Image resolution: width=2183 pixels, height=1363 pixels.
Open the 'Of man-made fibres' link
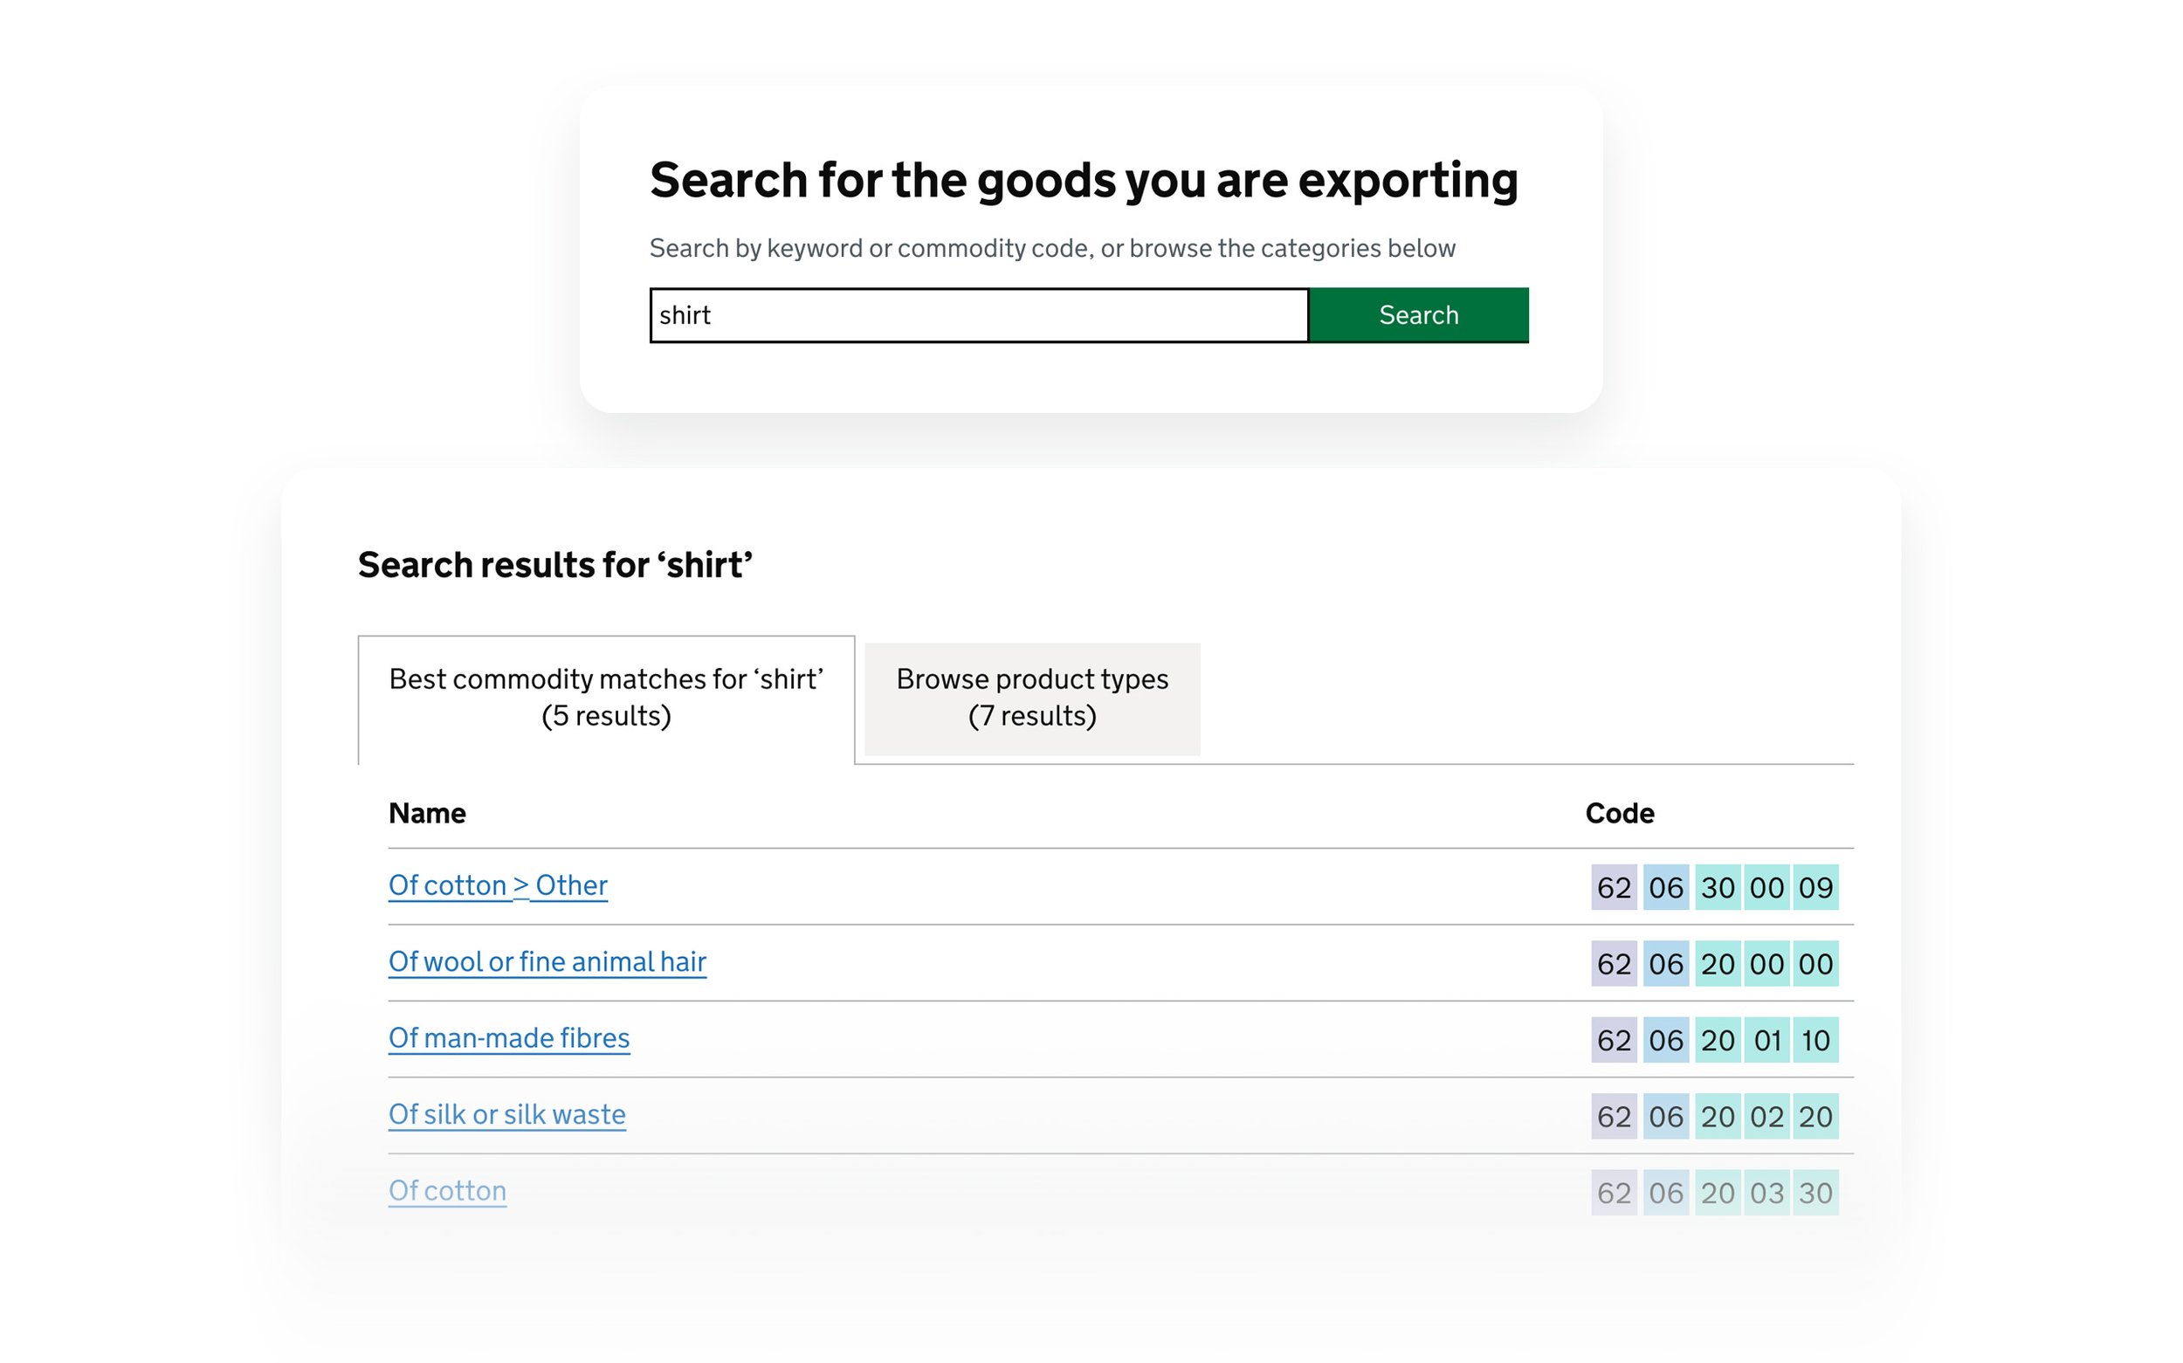[508, 1037]
